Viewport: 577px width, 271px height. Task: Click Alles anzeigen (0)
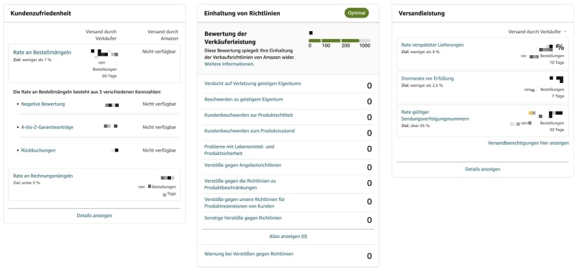[288, 237]
